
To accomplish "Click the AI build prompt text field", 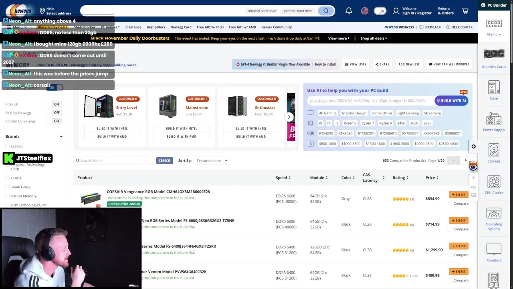I will [x=371, y=101].
